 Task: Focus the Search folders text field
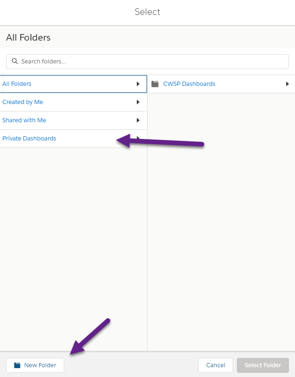(147, 62)
